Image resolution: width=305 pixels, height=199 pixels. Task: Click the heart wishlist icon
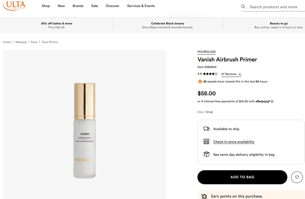tap(297, 177)
